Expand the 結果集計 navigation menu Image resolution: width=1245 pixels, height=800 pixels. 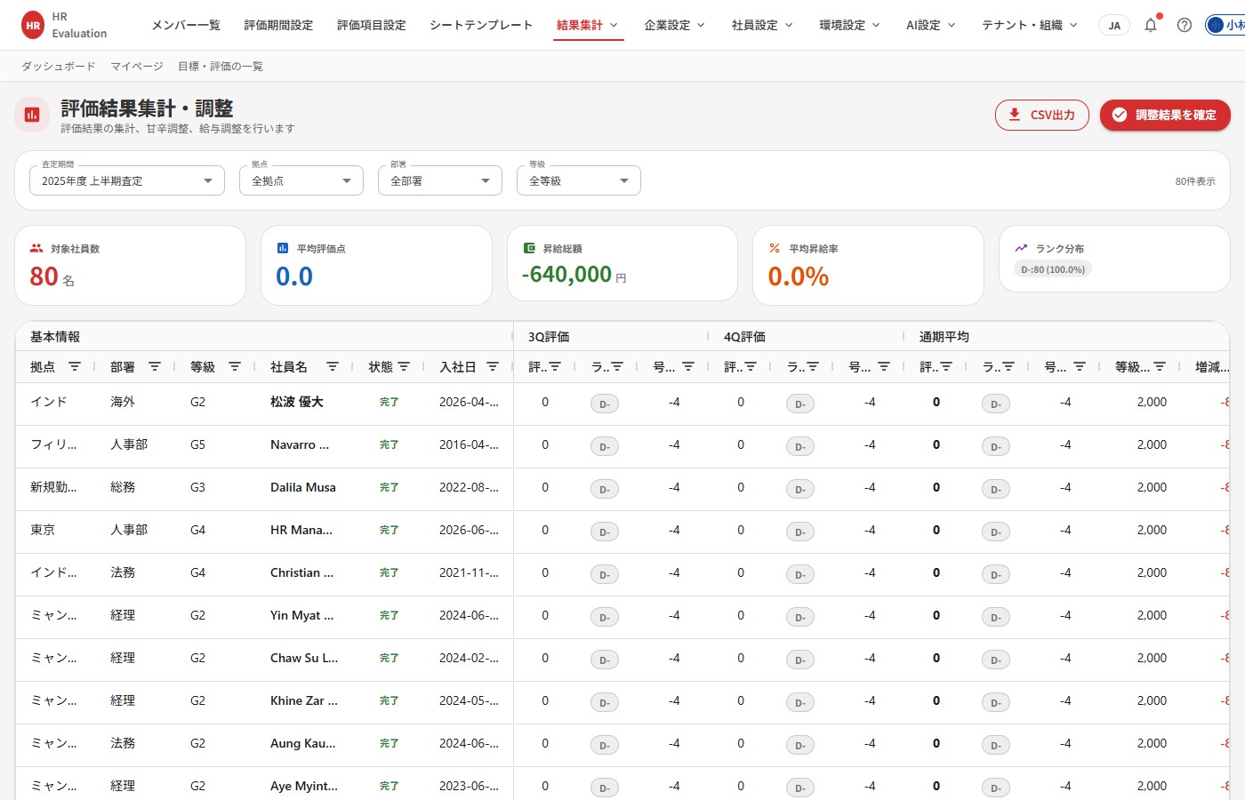[587, 25]
